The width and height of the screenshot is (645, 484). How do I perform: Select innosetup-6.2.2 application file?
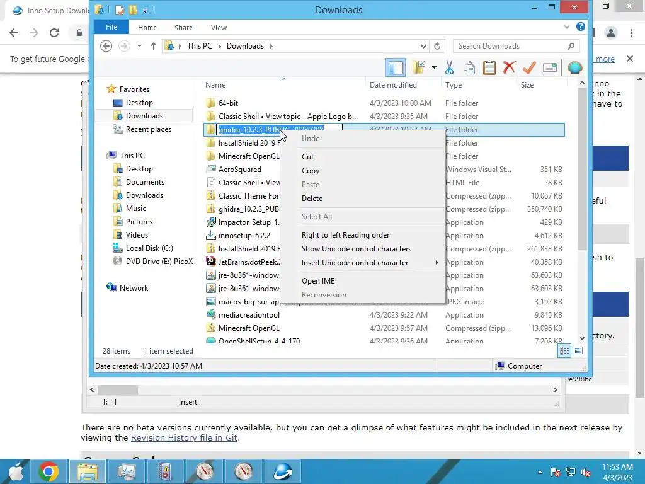point(244,236)
